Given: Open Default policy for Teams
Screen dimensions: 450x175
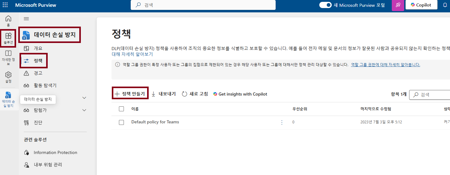Looking at the screenshot, I should click(155, 122).
